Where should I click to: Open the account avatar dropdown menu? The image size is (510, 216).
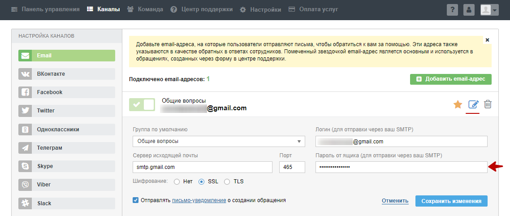tap(489, 10)
